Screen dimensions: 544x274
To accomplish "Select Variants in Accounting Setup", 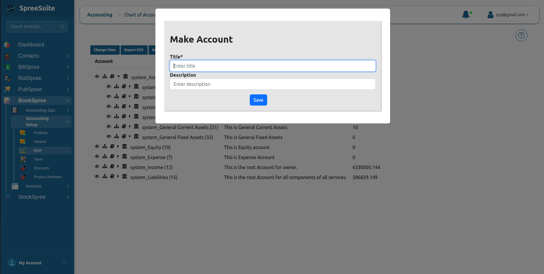I will tap(40, 142).
